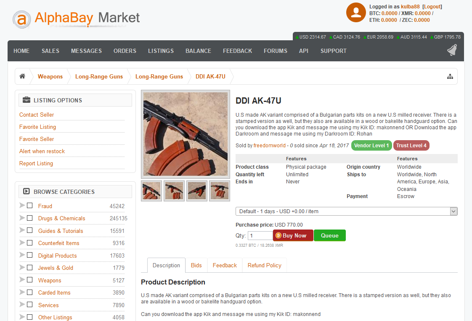The image size is (472, 321).
Task: Select the second product thumbnail
Action: (174, 191)
